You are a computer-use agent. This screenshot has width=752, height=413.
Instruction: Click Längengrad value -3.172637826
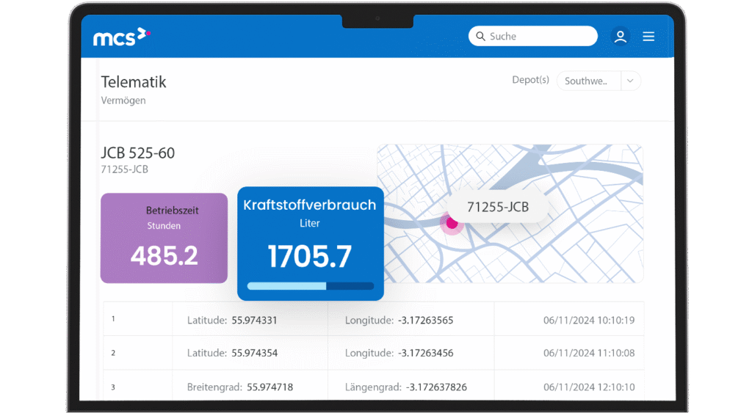tap(436, 387)
